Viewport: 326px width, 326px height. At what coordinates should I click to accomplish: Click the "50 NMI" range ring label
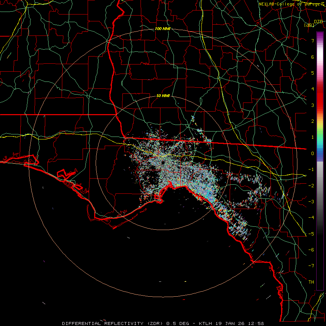pos(163,96)
